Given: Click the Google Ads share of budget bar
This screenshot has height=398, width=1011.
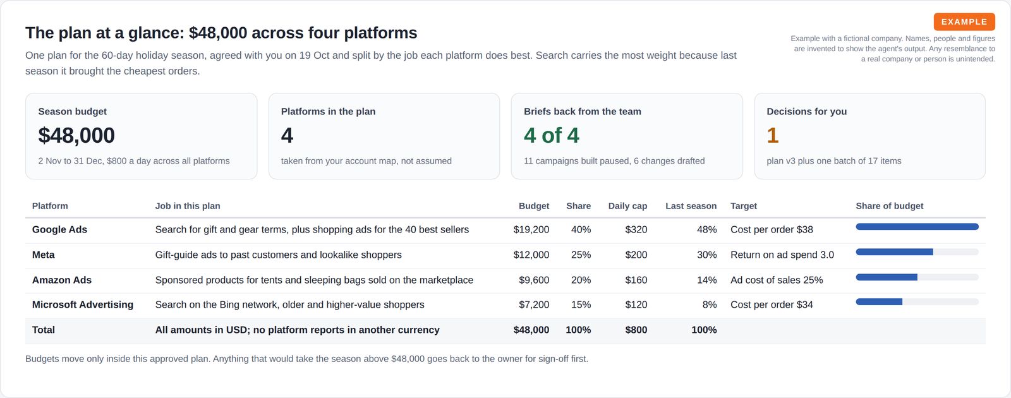Looking at the screenshot, I should pyautogui.click(x=917, y=227).
